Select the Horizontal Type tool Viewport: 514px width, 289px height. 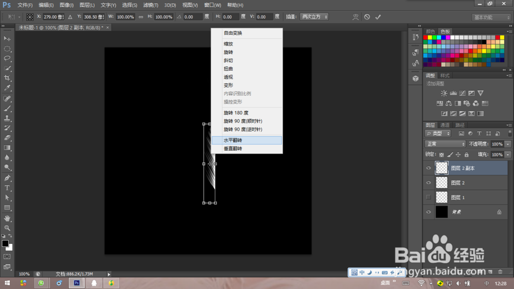(x=7, y=188)
